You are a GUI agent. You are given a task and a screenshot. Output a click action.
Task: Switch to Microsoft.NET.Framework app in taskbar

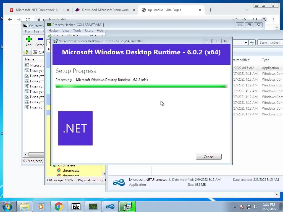(110, 206)
